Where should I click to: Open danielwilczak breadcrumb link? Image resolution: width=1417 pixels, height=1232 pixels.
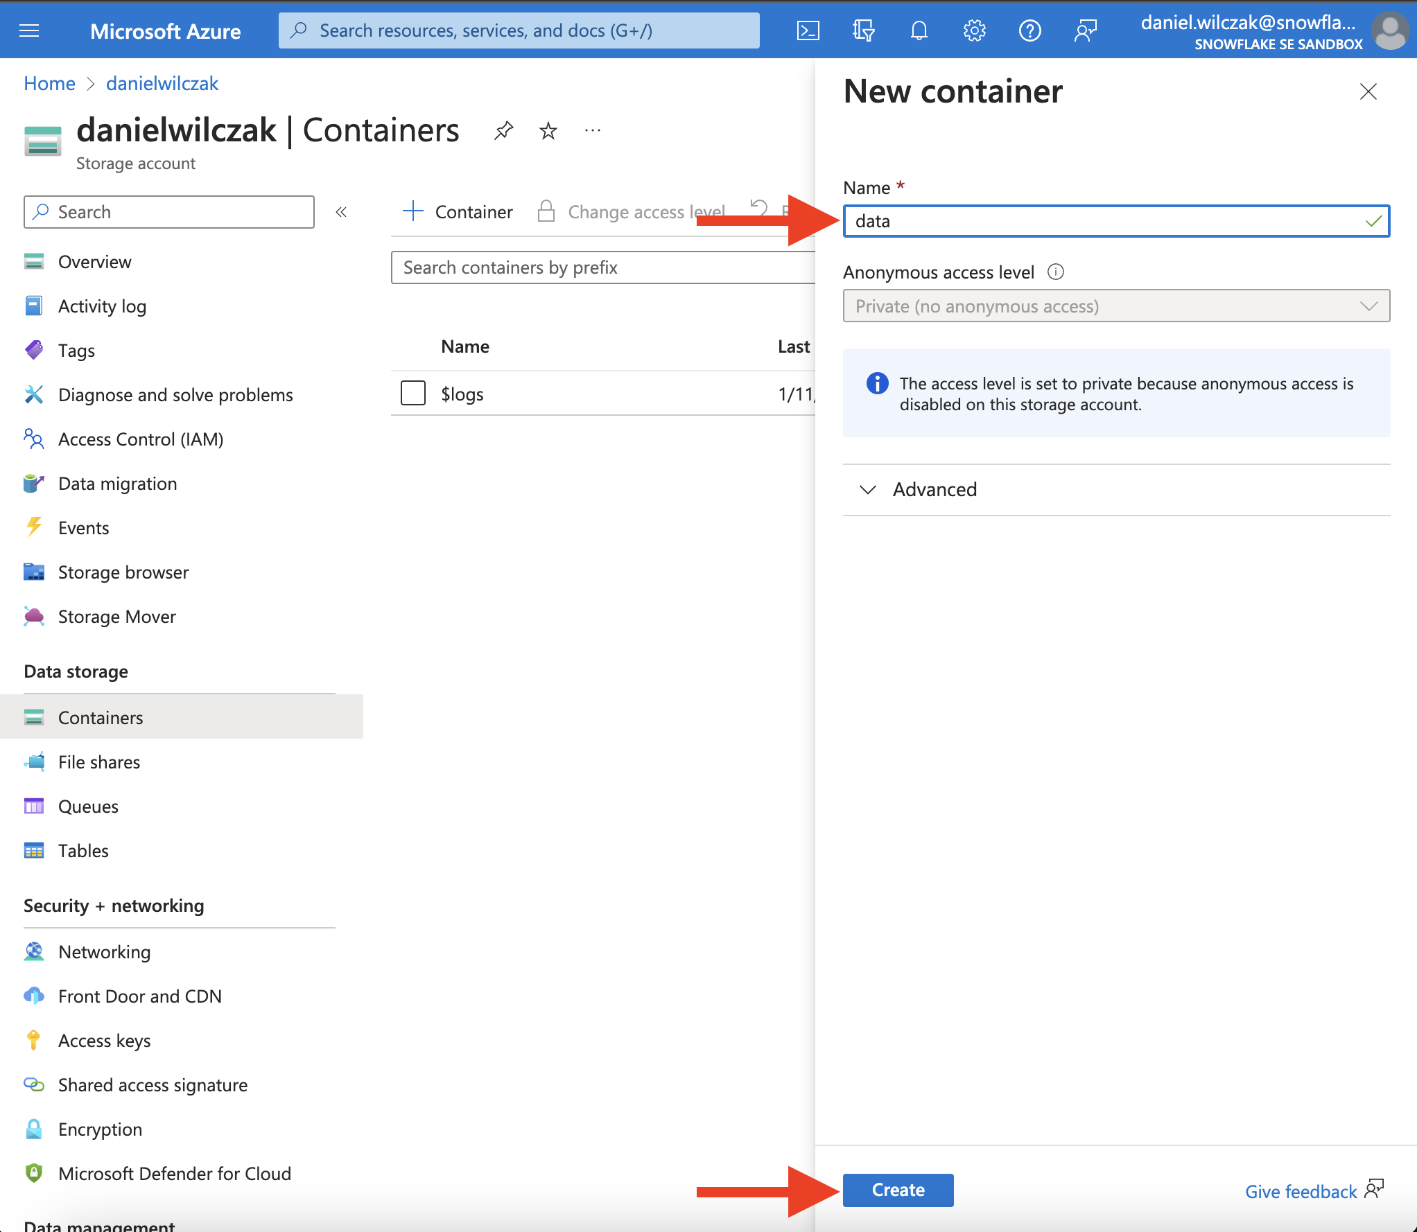(162, 83)
